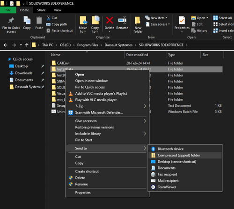Image resolution: width=234 pixels, height=209 pixels.
Task: Switch to the File tab
Action: (x=8, y=10)
